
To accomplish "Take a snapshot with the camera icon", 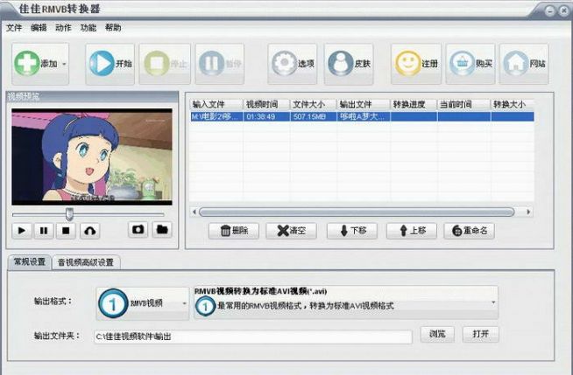I will [x=138, y=230].
